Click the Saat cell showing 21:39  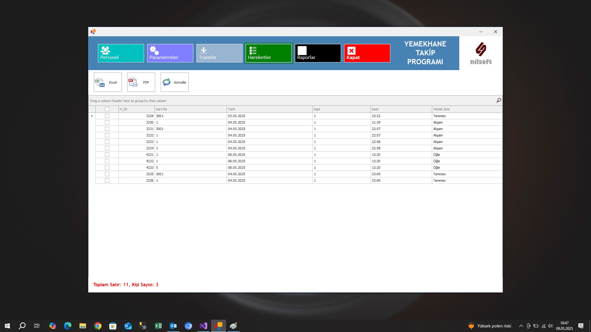click(x=401, y=122)
